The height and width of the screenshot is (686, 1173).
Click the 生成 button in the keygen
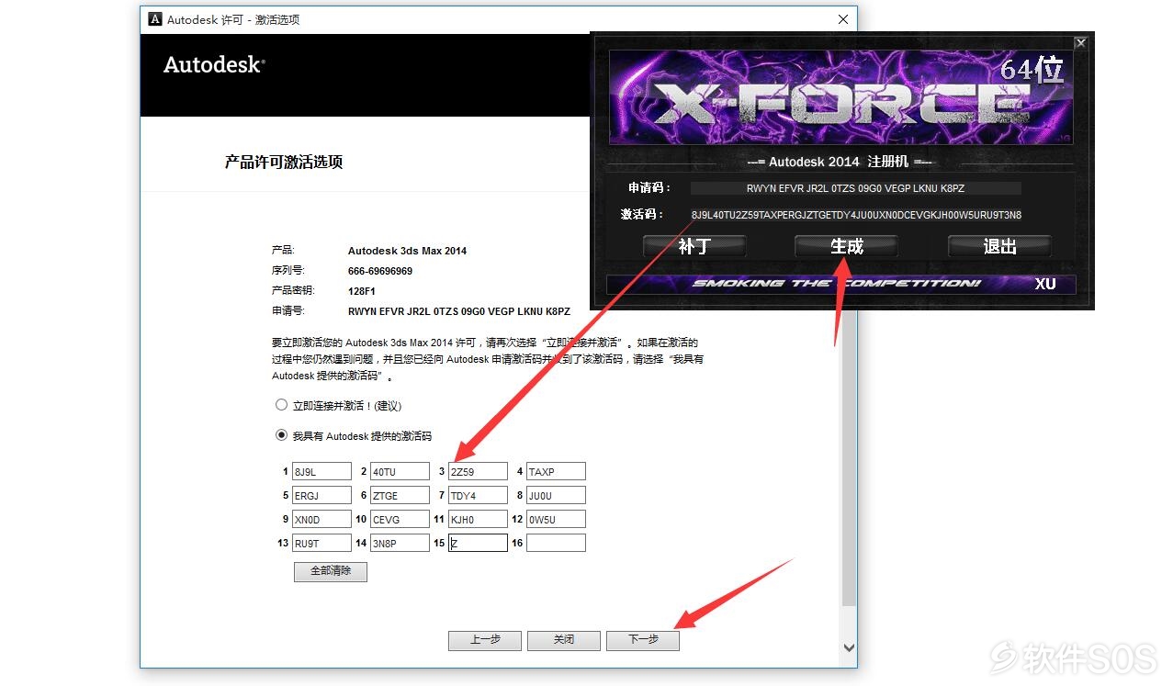coord(846,245)
